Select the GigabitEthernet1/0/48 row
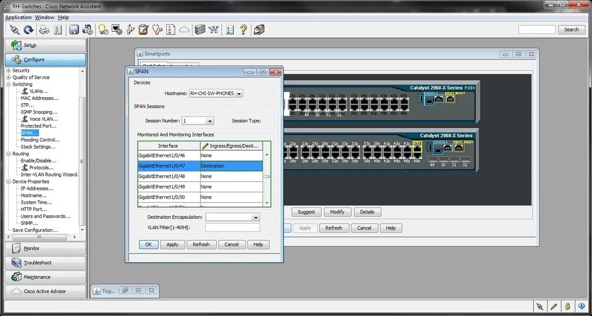Image resolution: width=592 pixels, height=316 pixels. [200, 177]
